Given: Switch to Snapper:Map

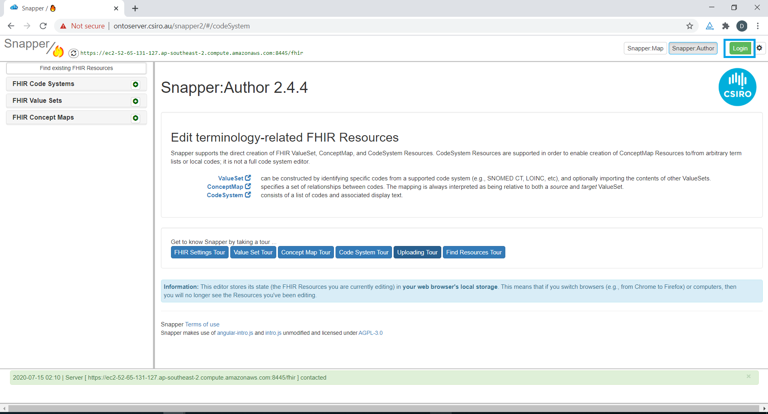Looking at the screenshot, I should click(645, 48).
